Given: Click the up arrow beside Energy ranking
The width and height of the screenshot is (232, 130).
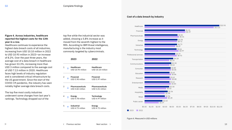Looking at the screenshot, I should coord(68,97).
